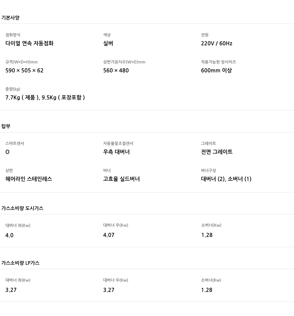Screen dimensions: 294x316
Task: Select the 헤어라인 스테인레스 top plate text
Action: (x=29, y=179)
